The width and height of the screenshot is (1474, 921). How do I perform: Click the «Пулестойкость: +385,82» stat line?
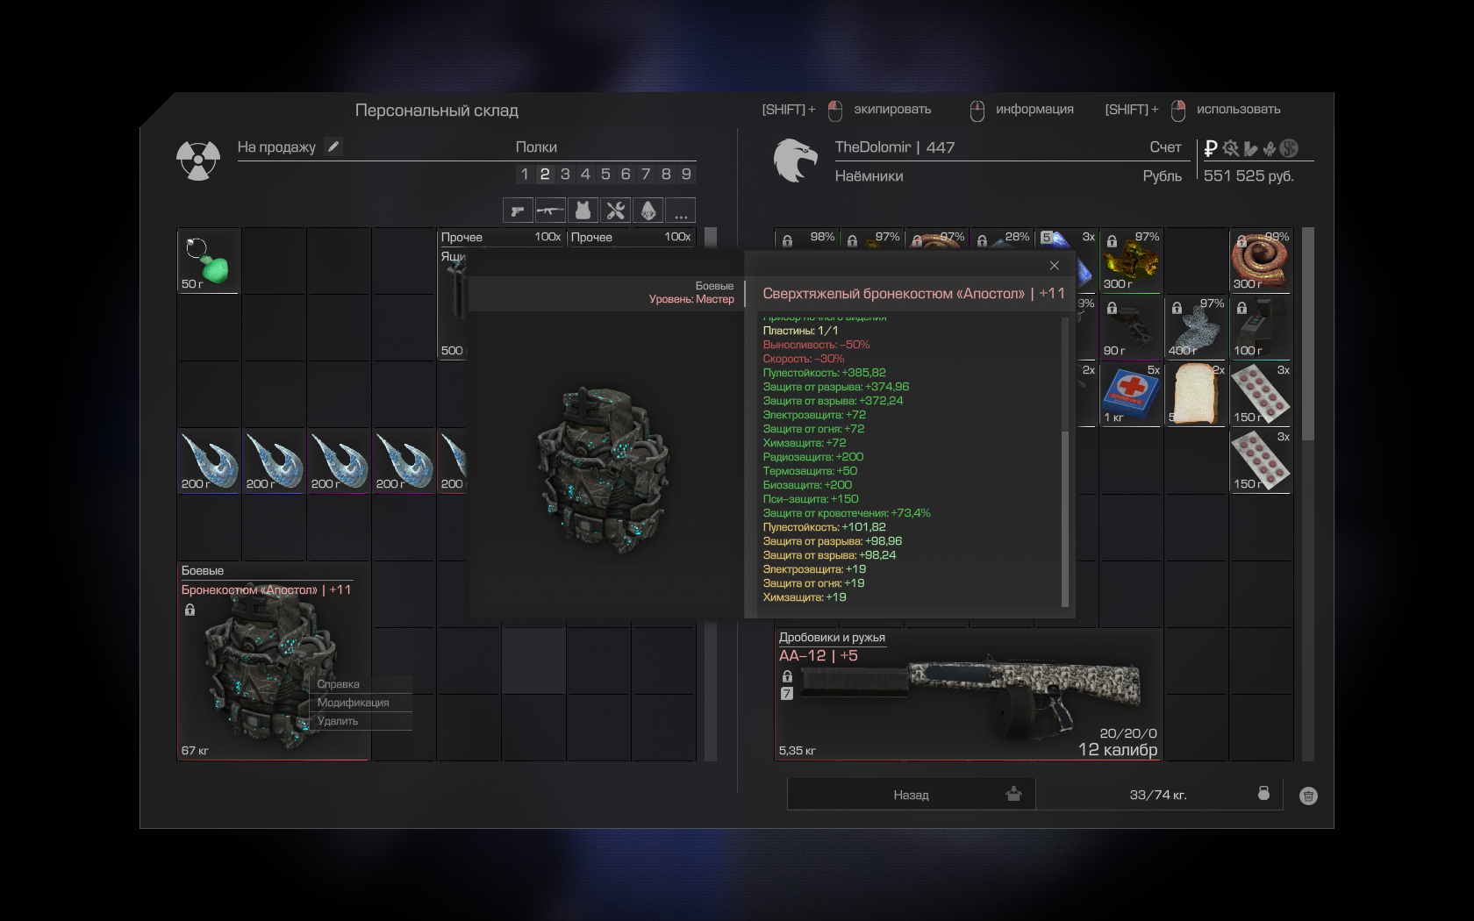point(825,373)
